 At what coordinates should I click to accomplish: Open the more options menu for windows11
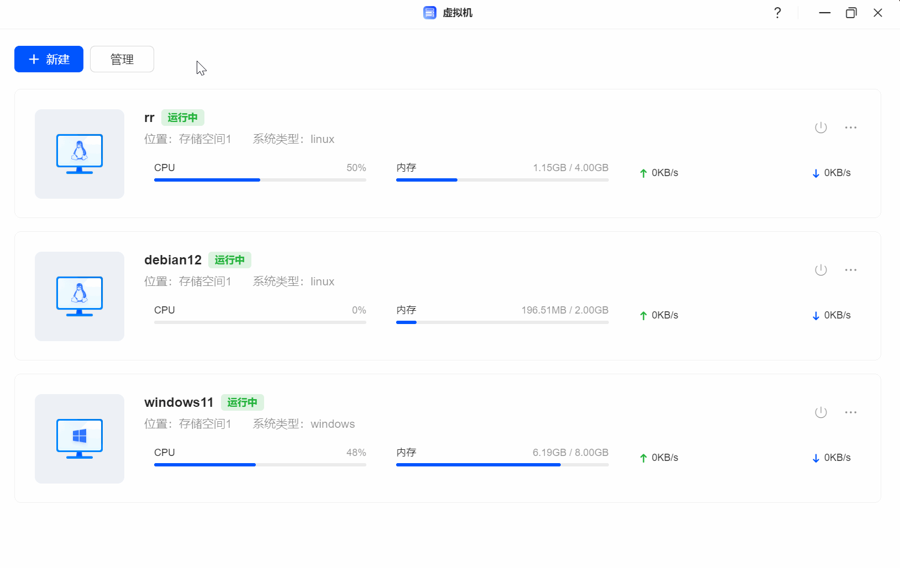point(851,412)
